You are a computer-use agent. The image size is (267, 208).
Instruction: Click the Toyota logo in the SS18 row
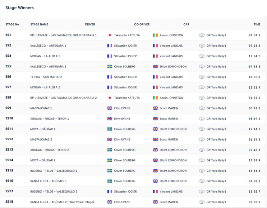[x=202, y=202]
